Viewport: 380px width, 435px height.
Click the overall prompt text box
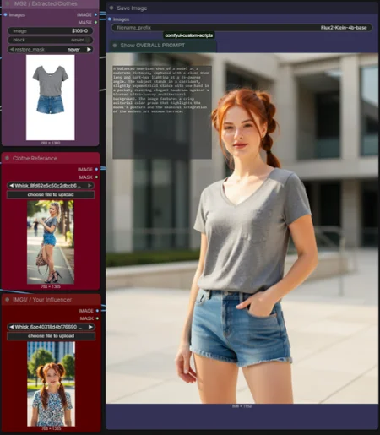tap(162, 112)
